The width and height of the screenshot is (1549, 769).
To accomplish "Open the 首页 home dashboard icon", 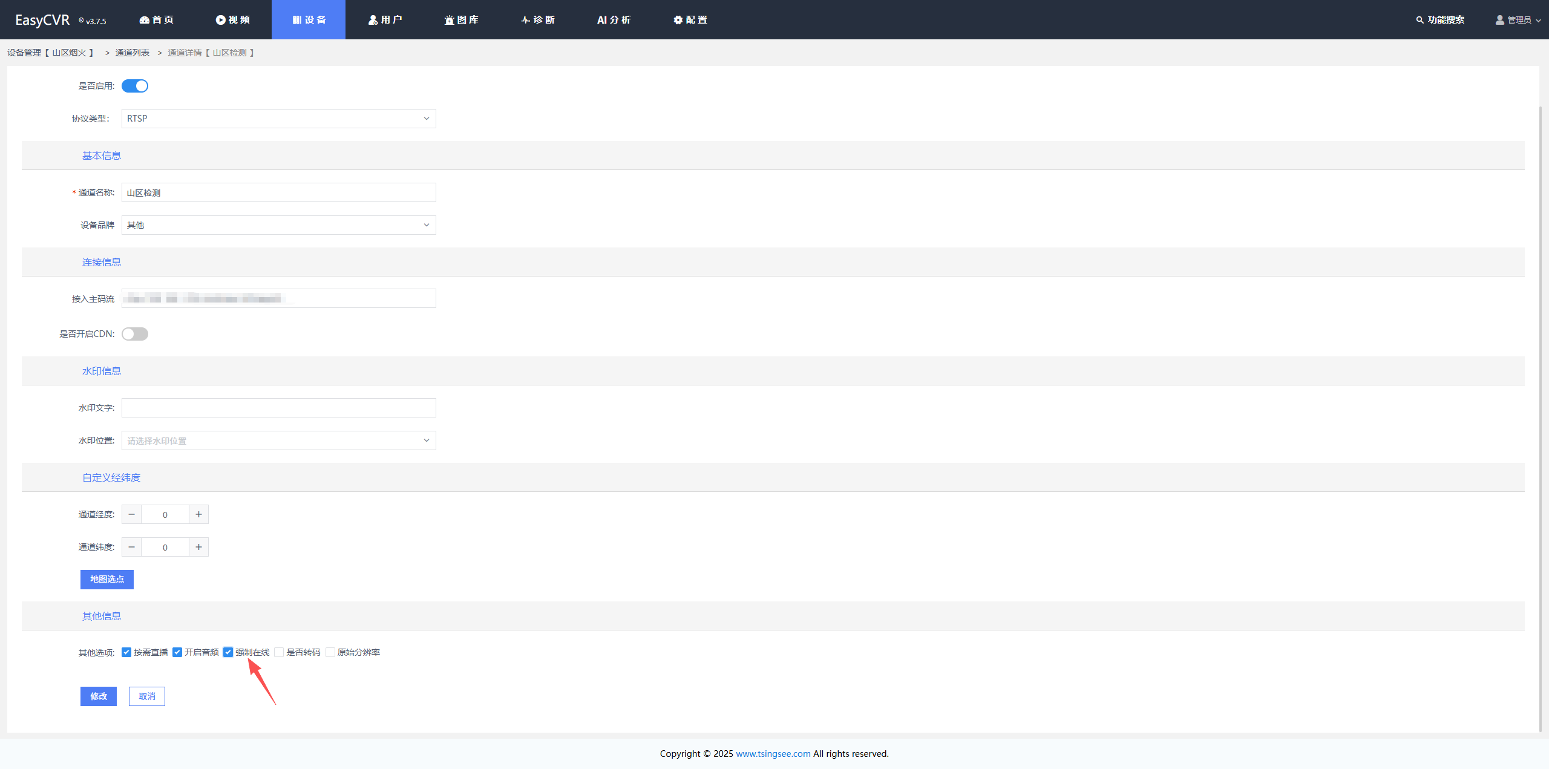I will [145, 20].
